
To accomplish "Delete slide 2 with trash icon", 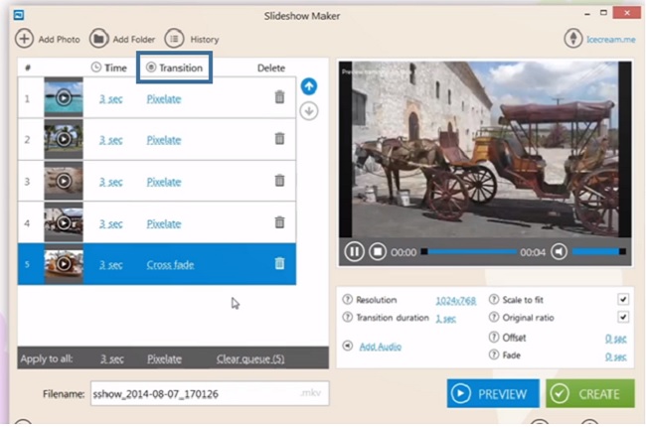I will pyautogui.click(x=279, y=138).
